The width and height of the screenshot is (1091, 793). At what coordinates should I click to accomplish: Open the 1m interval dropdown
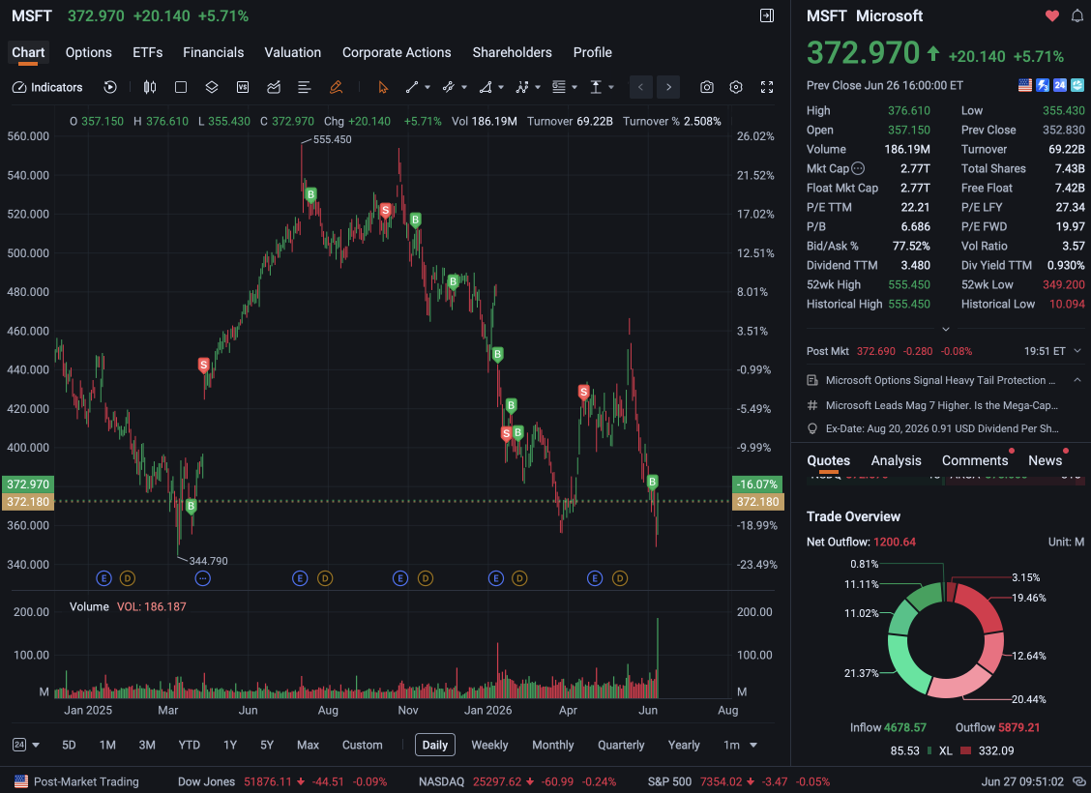pos(740,745)
